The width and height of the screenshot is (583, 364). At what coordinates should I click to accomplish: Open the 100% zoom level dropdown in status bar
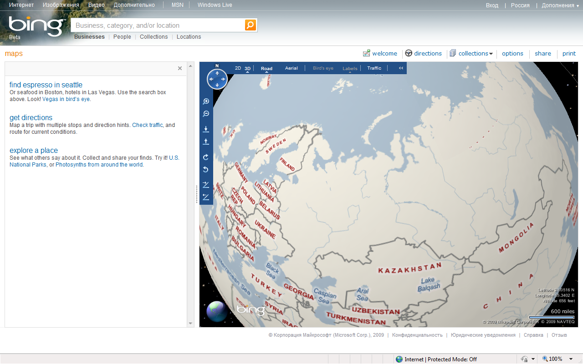pos(571,359)
